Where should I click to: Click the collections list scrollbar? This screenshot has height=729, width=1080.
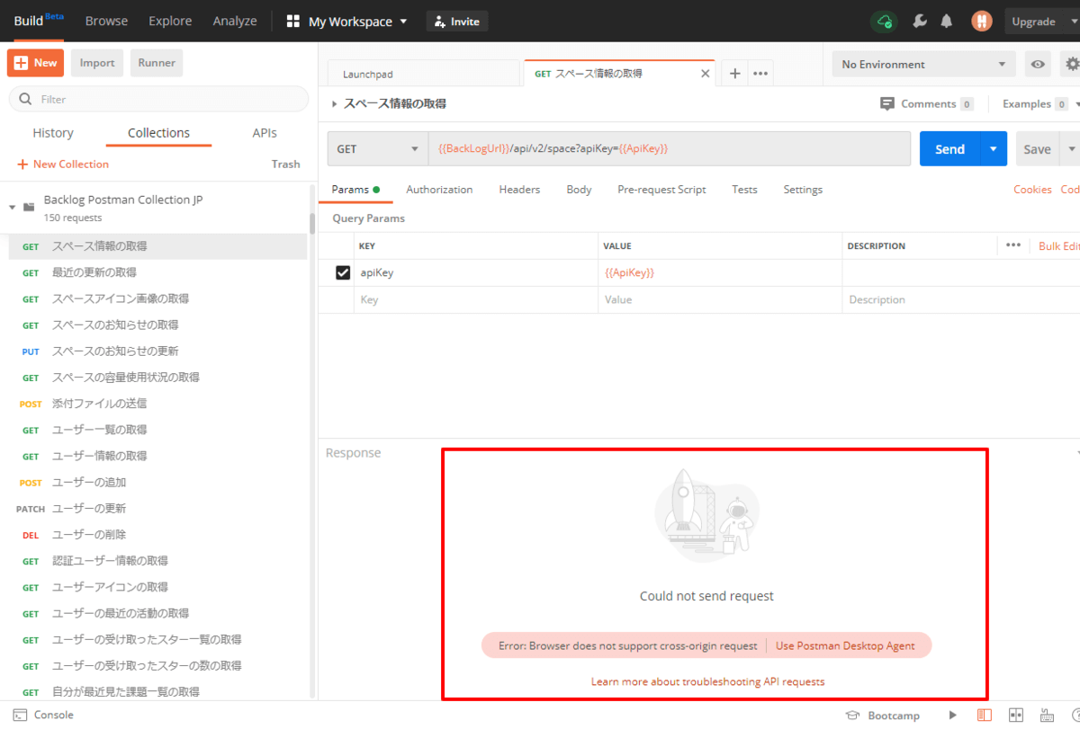(x=312, y=223)
